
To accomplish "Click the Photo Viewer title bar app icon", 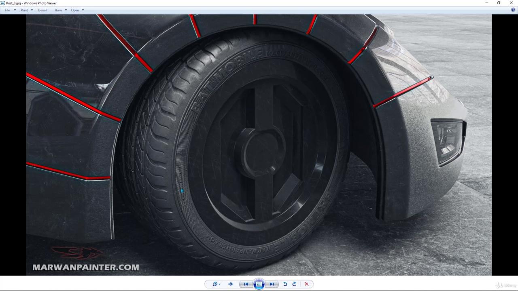I will [3, 3].
